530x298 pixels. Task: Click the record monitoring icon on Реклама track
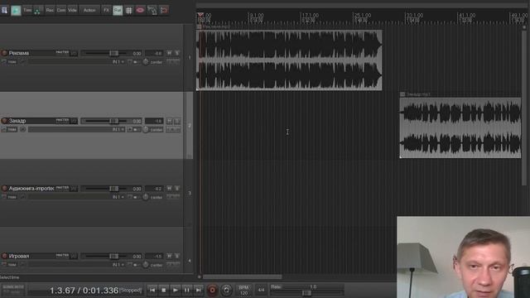click(136, 62)
